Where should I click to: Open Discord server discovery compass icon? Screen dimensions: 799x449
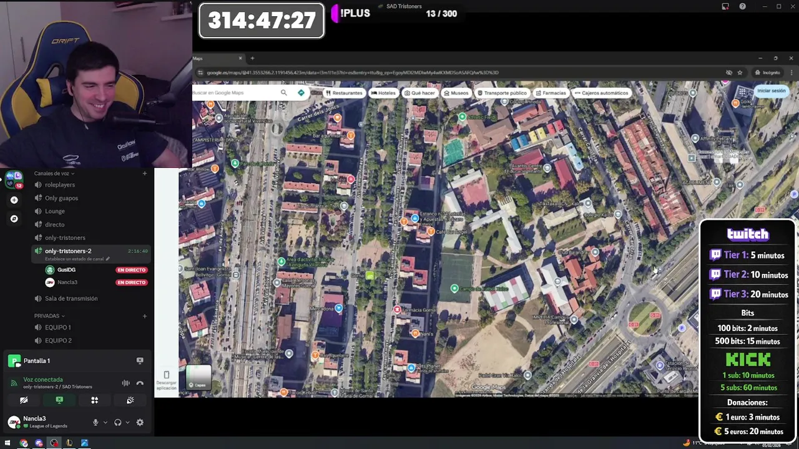coord(14,219)
